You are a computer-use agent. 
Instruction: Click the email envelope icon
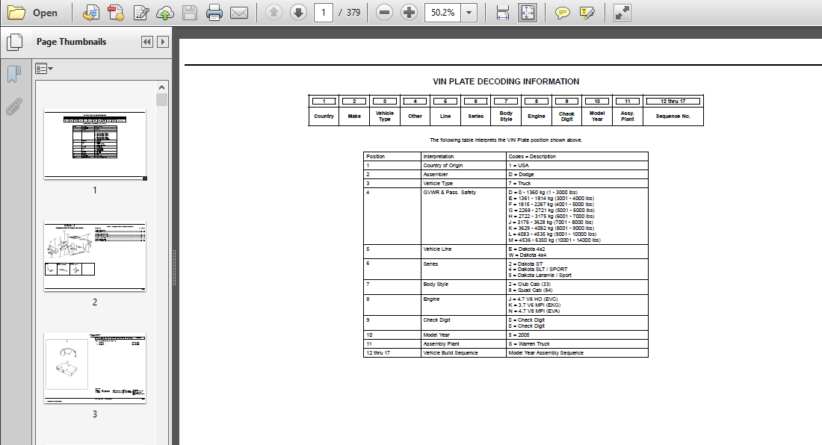pyautogui.click(x=239, y=13)
